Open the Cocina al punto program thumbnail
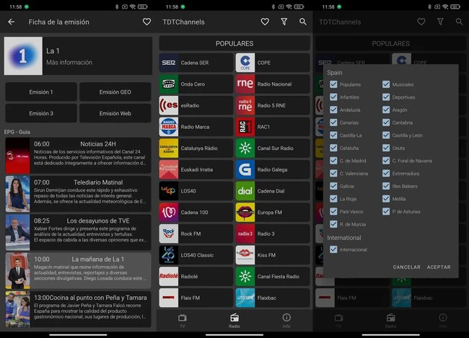The height and width of the screenshot is (338, 469). pos(17,309)
